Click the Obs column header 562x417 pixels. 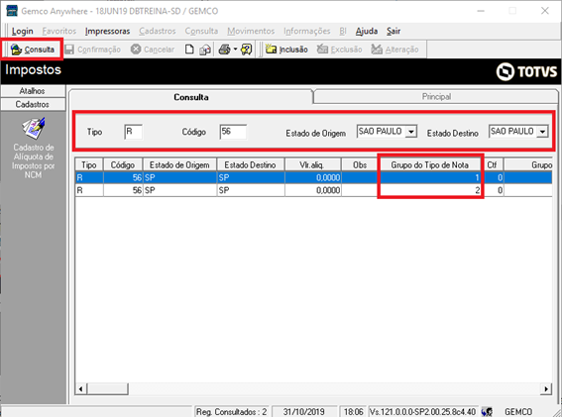point(360,164)
